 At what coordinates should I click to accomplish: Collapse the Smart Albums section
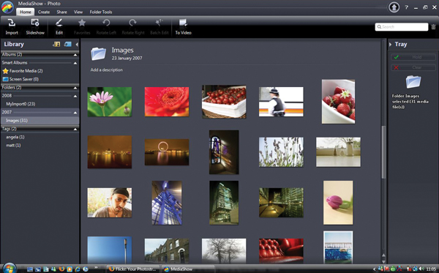[75, 63]
